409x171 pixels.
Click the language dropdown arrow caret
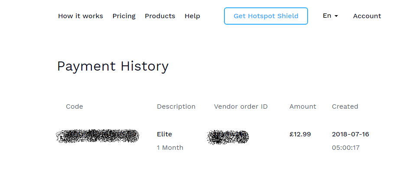point(336,16)
